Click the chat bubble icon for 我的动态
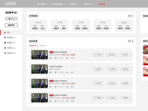Viewport: 148px width, 111px height. tap(5, 53)
